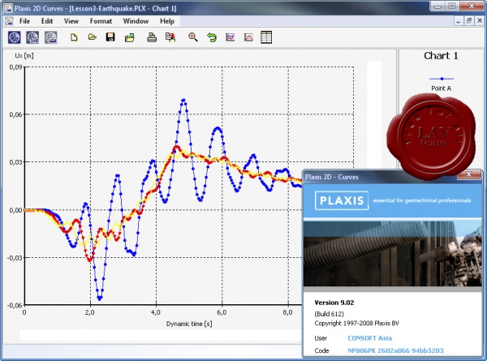This screenshot has height=361, width=487.
Task: Open the Window menu
Action: (136, 21)
